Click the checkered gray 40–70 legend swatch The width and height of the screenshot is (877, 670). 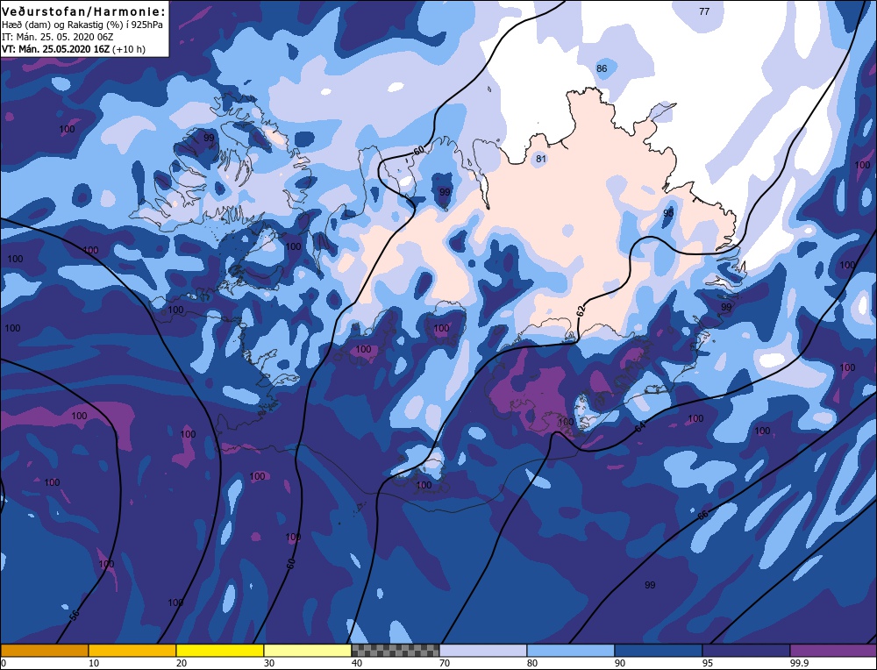point(395,650)
